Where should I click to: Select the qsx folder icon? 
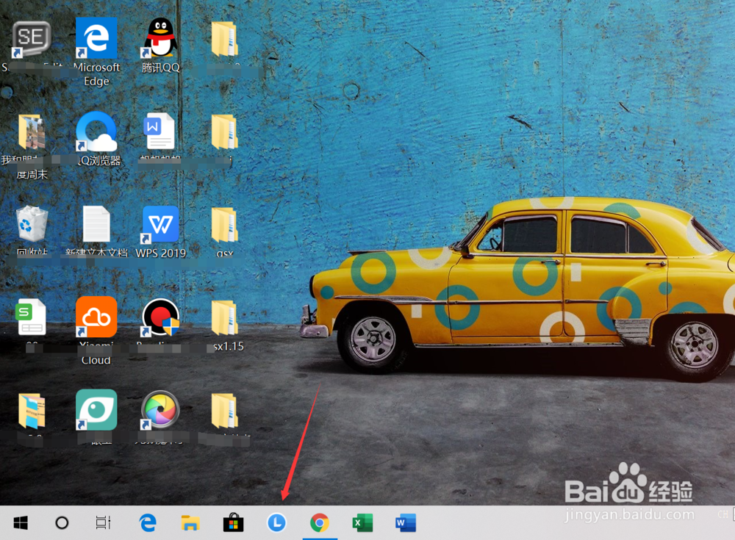tap(224, 226)
